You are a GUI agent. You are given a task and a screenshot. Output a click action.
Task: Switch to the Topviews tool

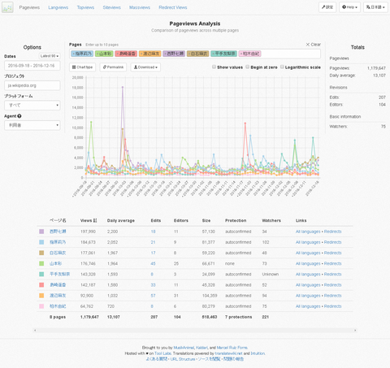[85, 7]
